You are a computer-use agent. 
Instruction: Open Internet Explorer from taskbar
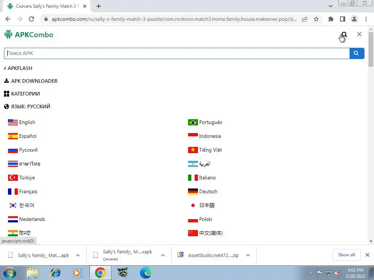[x=55, y=273]
